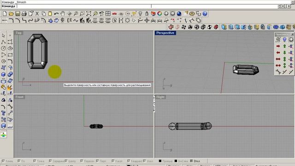The image size is (295, 166).
Task: Click the ring model in the Perspective viewport
Action: 246,70
